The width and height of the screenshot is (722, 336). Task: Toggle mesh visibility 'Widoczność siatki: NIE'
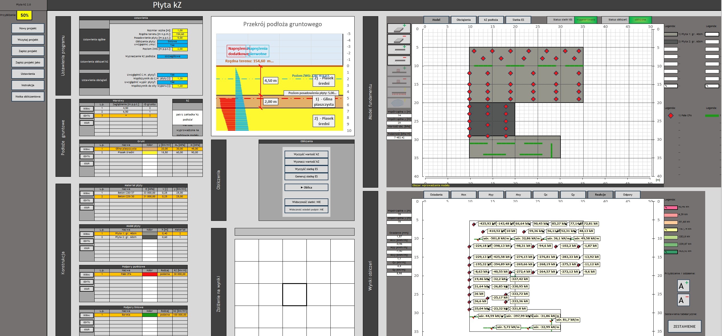(x=306, y=202)
